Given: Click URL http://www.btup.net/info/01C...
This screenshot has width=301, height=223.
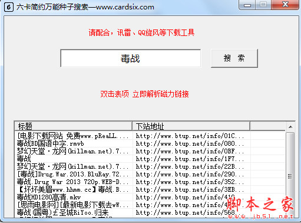Looking at the screenshot, I should pyautogui.click(x=190, y=136).
